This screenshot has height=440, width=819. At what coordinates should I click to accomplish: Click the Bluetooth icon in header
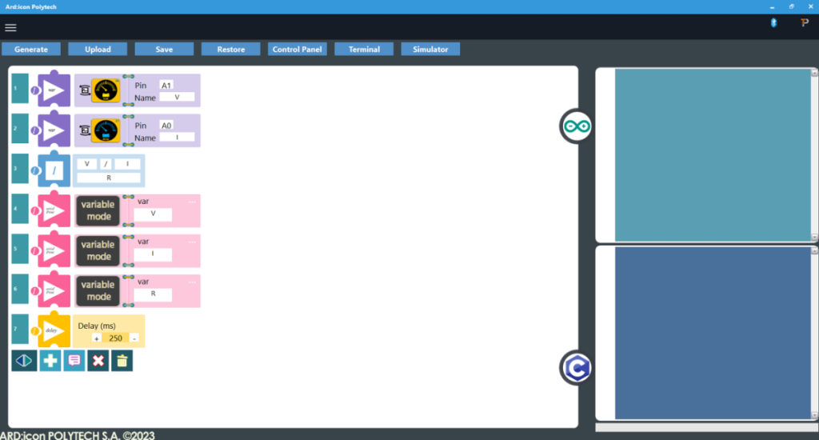pos(773,23)
